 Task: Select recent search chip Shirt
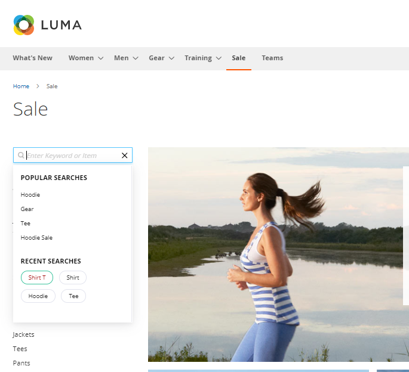[x=73, y=278]
